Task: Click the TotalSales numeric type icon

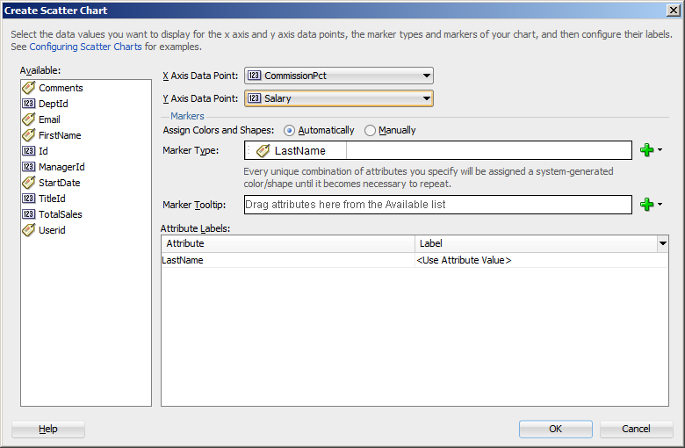Action: tap(28, 214)
